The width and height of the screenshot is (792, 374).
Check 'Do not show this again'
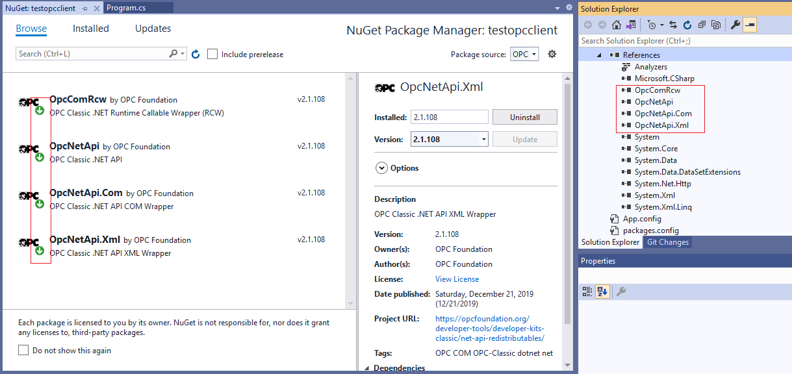23,349
